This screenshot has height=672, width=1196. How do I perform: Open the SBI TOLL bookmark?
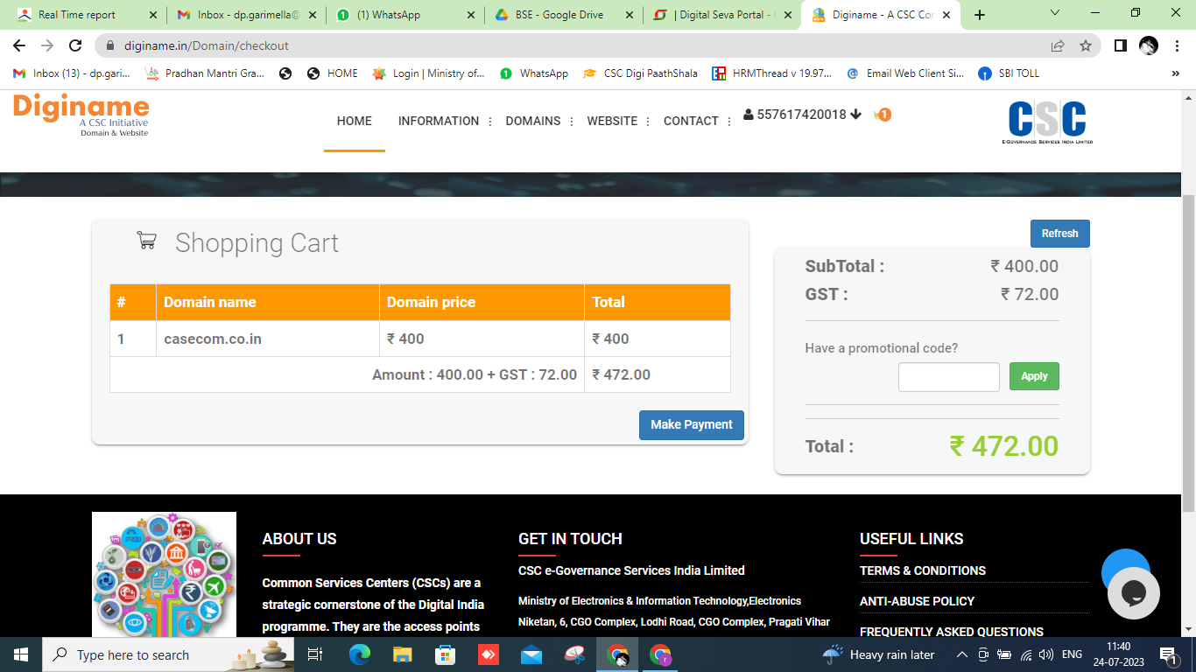[1010, 73]
